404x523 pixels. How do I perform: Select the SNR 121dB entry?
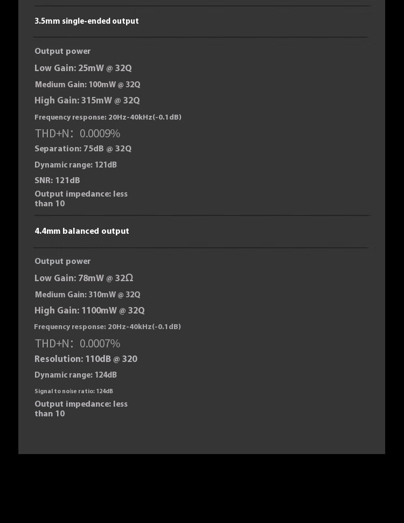coord(57,180)
